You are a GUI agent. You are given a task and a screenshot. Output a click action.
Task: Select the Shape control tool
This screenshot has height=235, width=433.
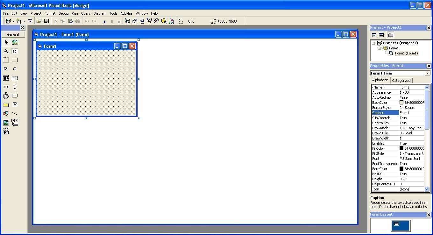[6, 114]
